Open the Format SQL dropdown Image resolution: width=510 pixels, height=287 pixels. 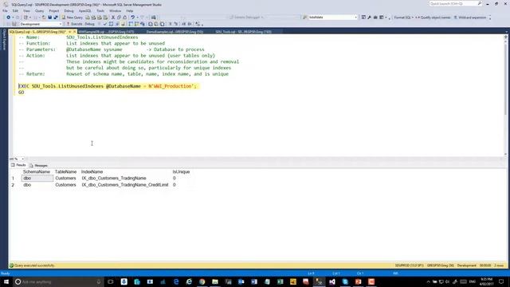(404, 18)
